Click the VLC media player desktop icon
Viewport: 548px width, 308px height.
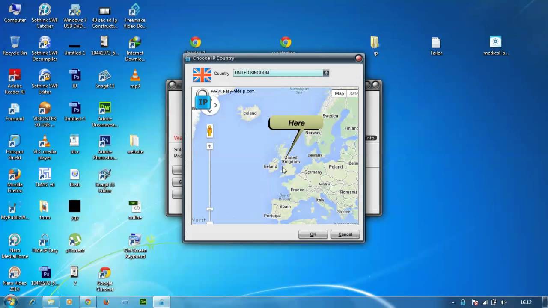pos(45,148)
